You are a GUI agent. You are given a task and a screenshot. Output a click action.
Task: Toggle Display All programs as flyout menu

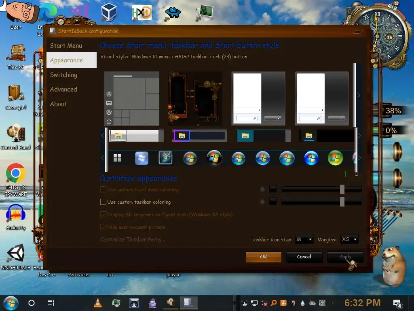[103, 215]
